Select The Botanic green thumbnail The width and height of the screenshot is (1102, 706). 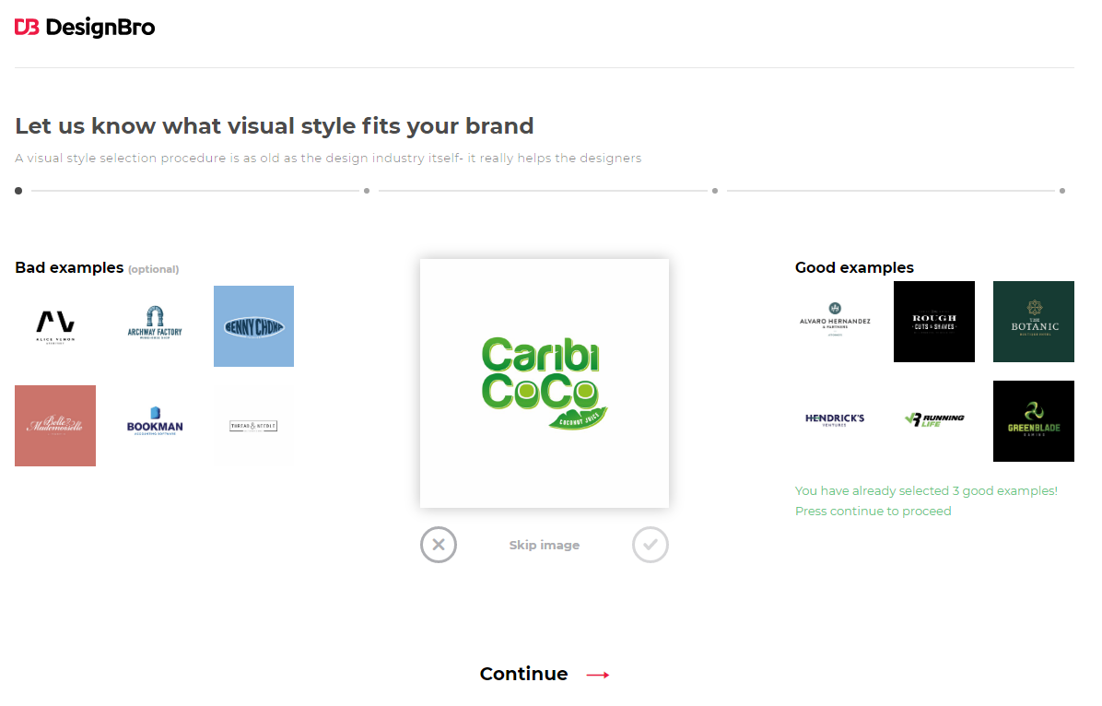pos(1034,322)
